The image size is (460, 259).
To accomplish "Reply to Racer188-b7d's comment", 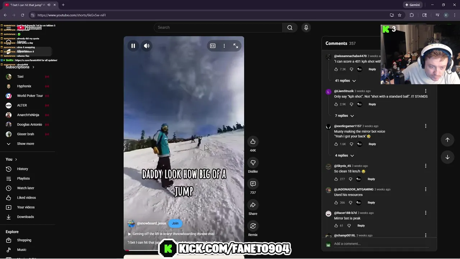I will [x=361, y=226].
